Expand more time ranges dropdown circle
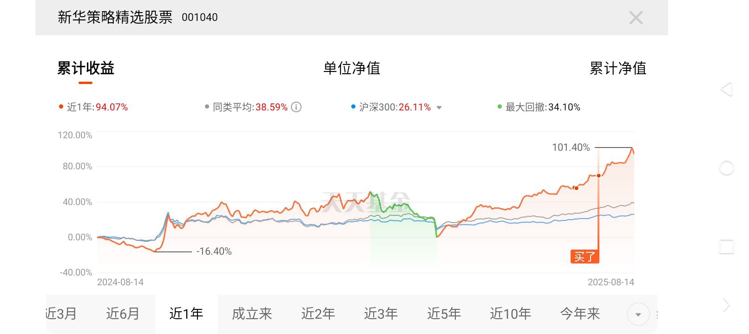This screenshot has width=749, height=334. click(638, 314)
